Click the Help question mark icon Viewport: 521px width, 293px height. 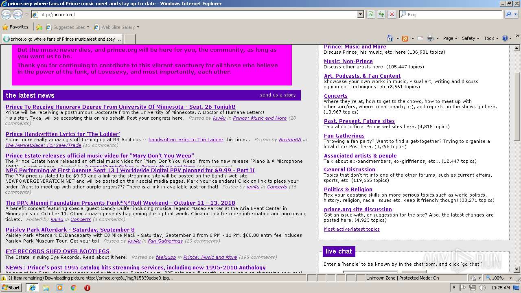click(x=505, y=38)
